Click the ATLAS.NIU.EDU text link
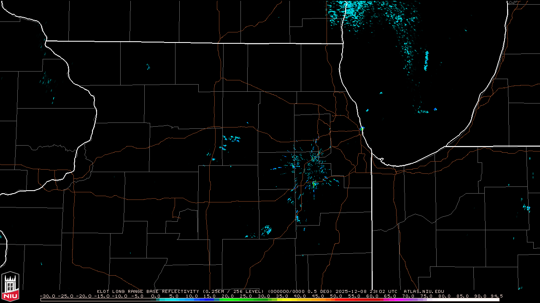Screen dimensions: 540x303 pos(424,291)
